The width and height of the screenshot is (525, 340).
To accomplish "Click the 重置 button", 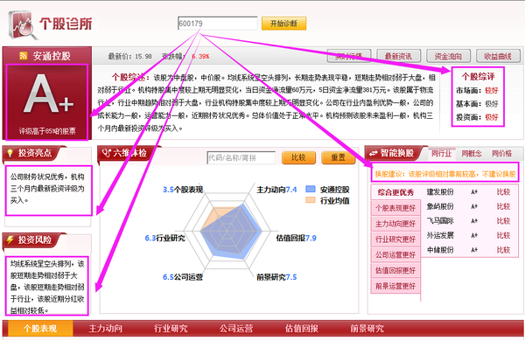I will click(338, 157).
